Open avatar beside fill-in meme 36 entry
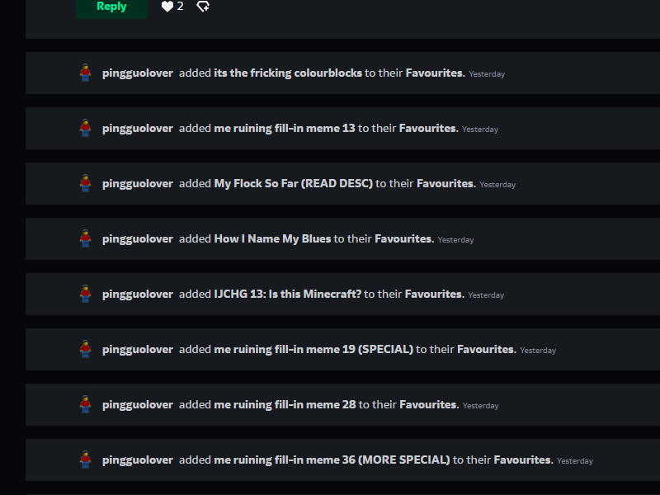The width and height of the screenshot is (660, 495). (x=86, y=460)
